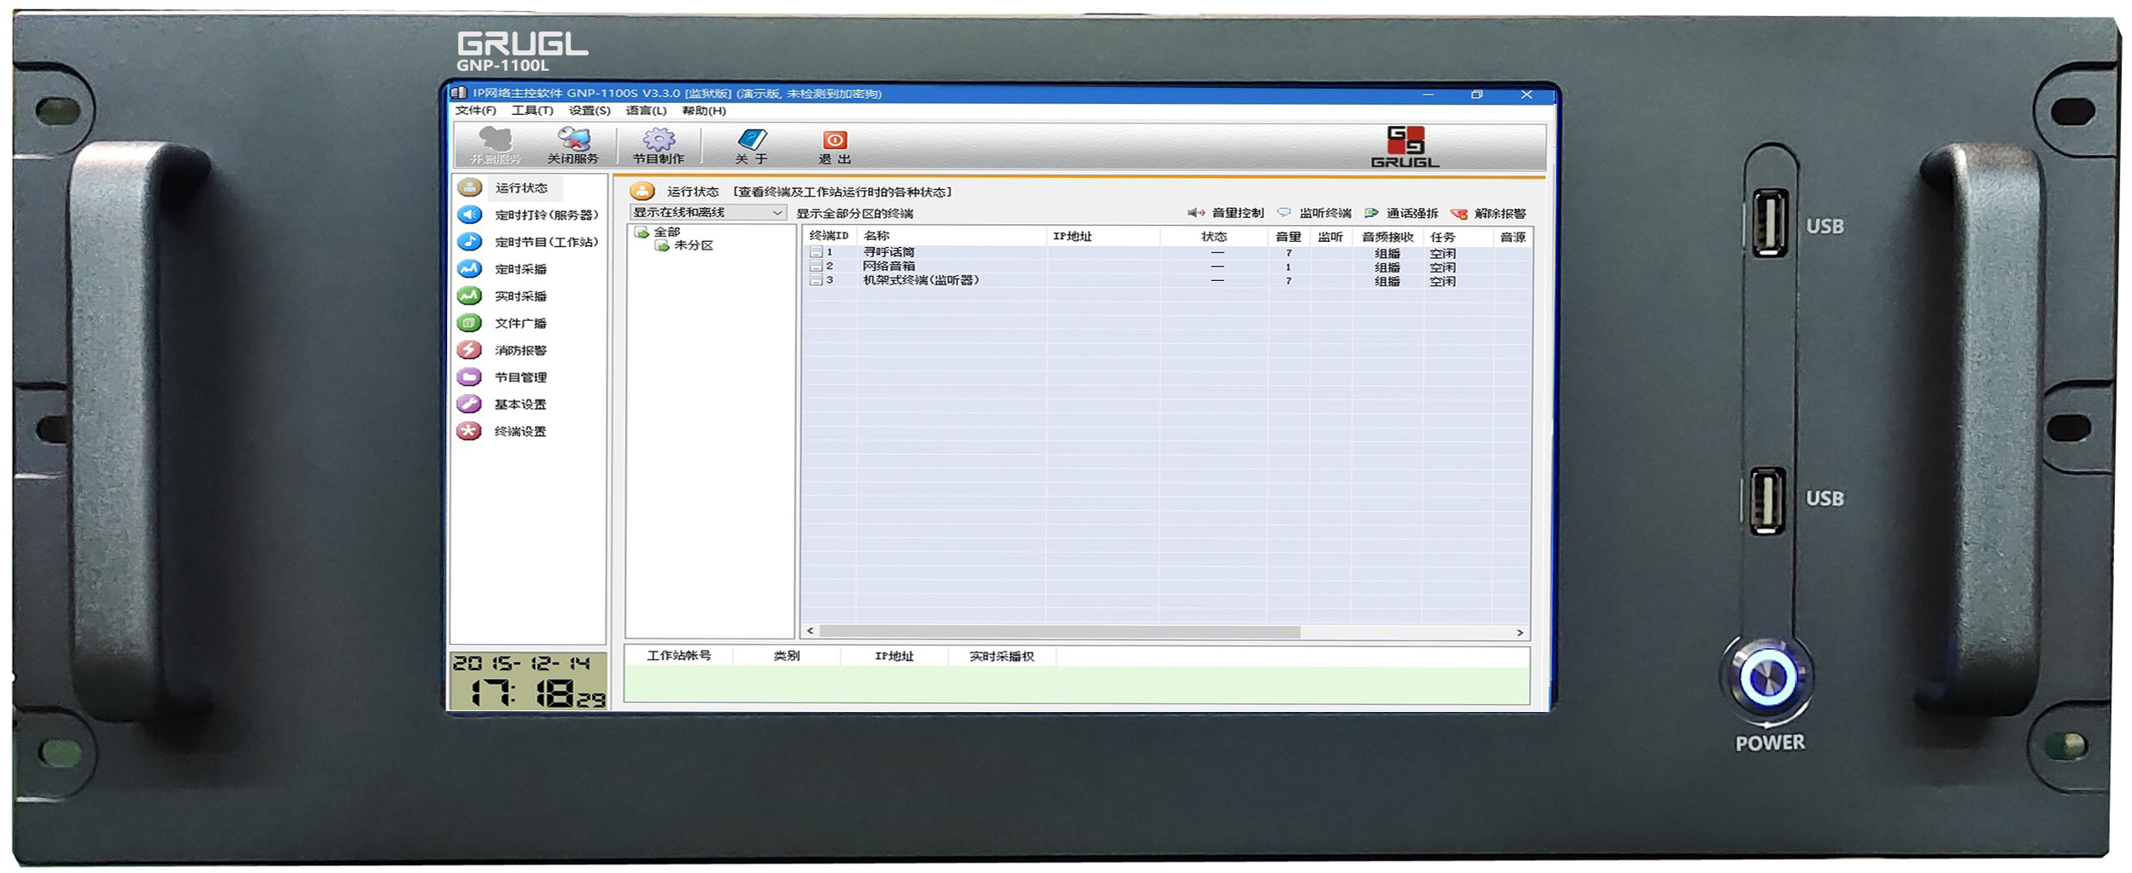Select the 网络音箱 terminal name
The image size is (2132, 873).
(888, 266)
